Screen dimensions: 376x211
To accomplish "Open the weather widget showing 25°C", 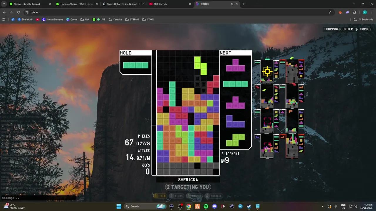I will (14, 206).
